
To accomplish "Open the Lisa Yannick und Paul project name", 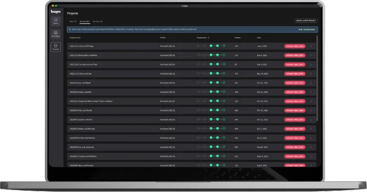I will [83, 64].
